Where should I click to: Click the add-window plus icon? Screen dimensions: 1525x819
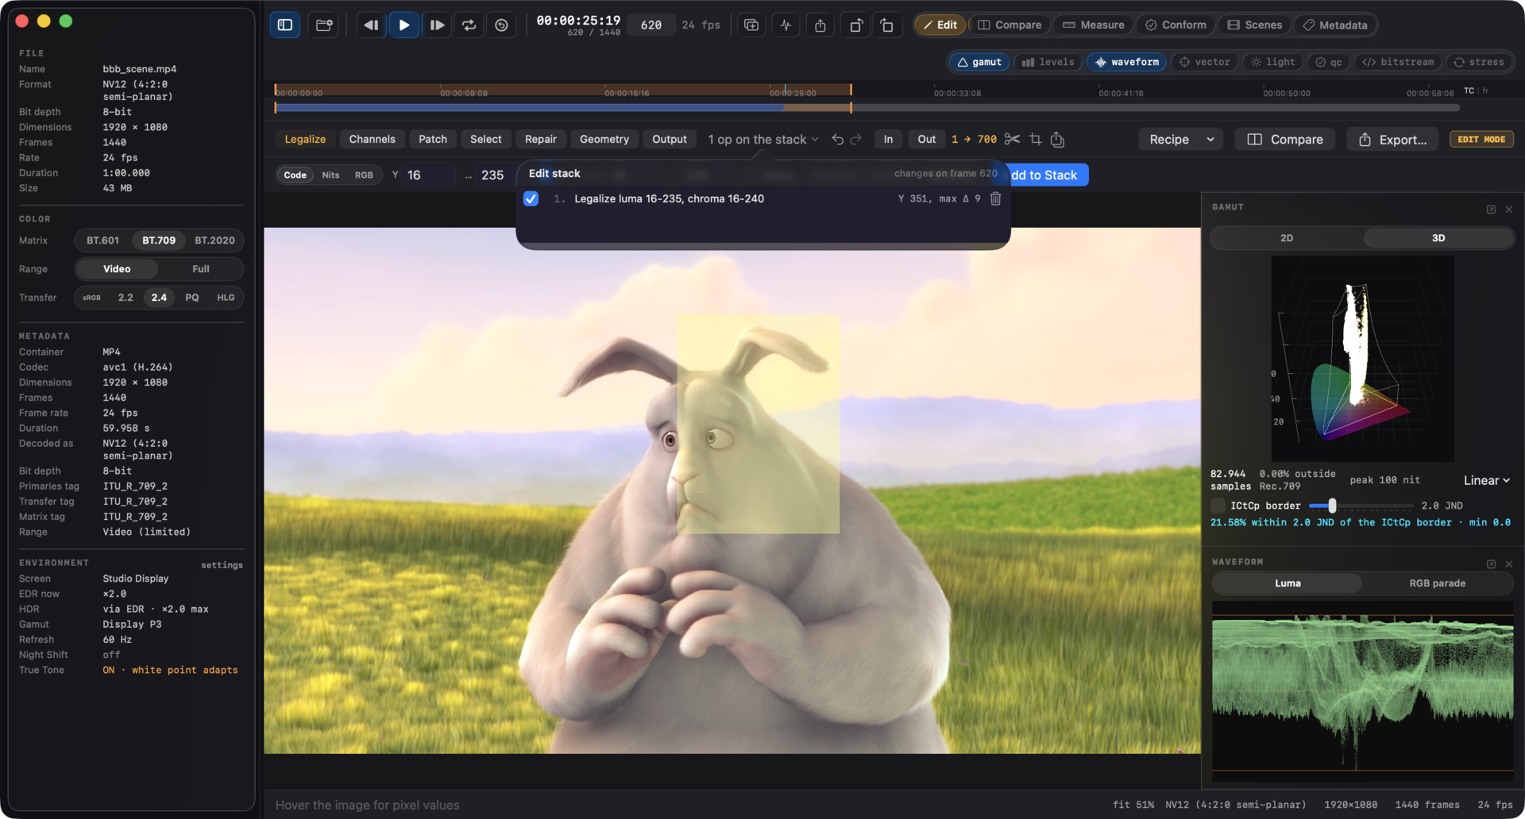click(x=751, y=25)
